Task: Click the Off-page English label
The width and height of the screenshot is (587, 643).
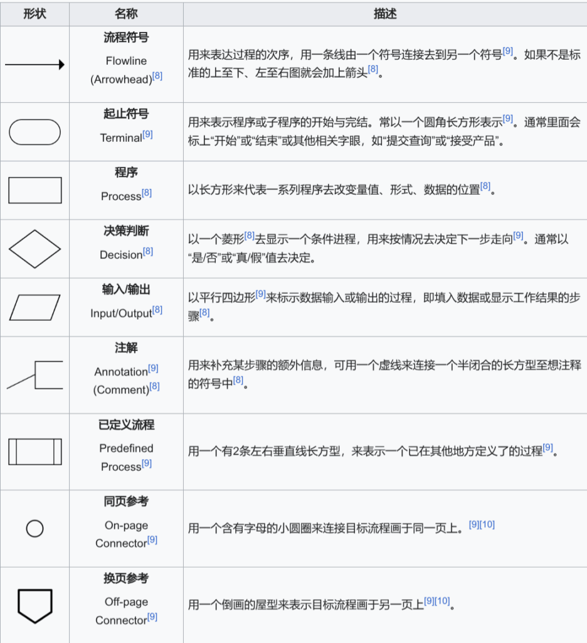Action: 126,602
